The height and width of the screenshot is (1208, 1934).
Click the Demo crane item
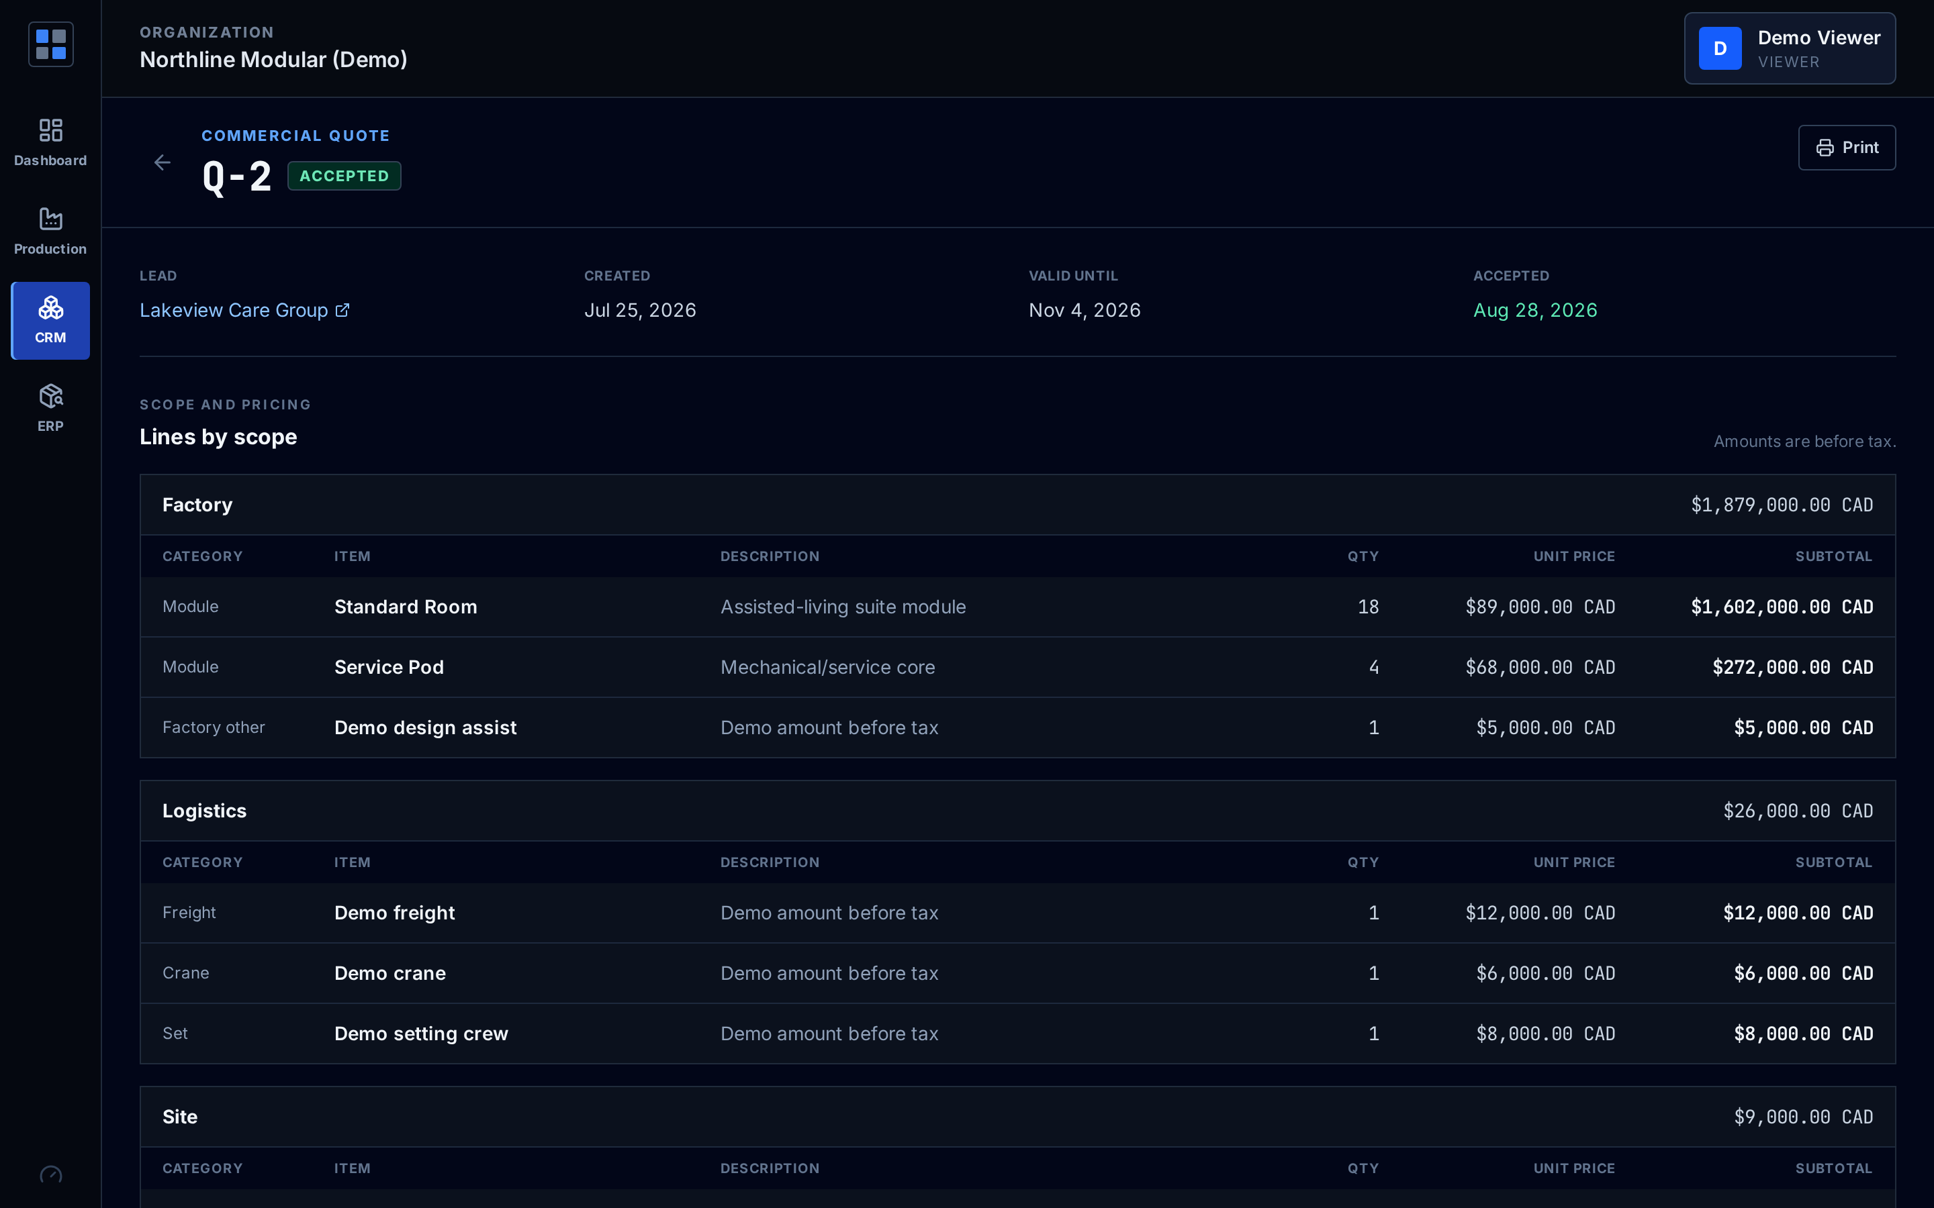390,973
